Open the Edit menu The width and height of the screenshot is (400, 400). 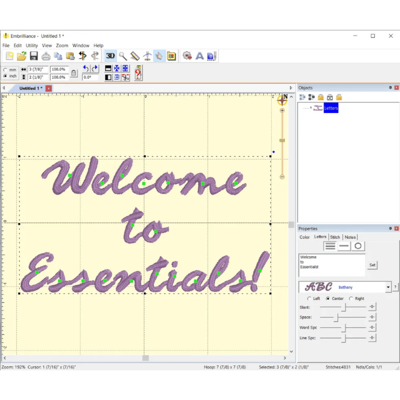coord(17,45)
